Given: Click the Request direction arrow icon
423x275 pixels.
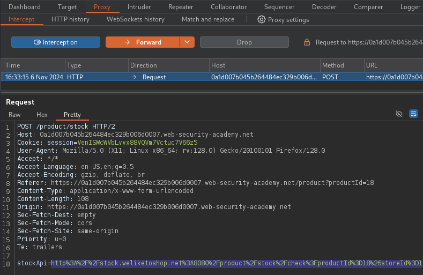Looking at the screenshot, I should (x=134, y=77).
